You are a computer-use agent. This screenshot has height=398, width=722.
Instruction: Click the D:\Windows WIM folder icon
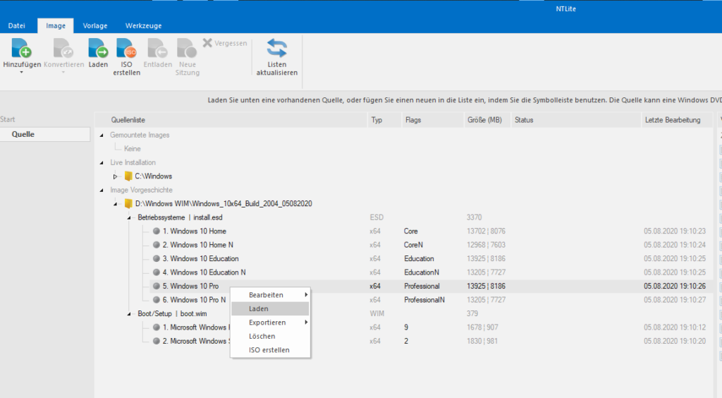pyautogui.click(x=128, y=204)
